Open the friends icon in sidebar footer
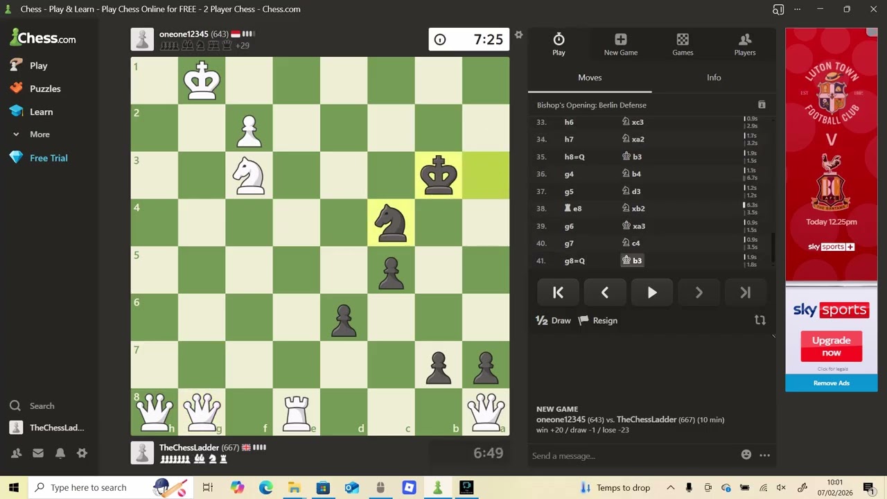 (x=16, y=453)
